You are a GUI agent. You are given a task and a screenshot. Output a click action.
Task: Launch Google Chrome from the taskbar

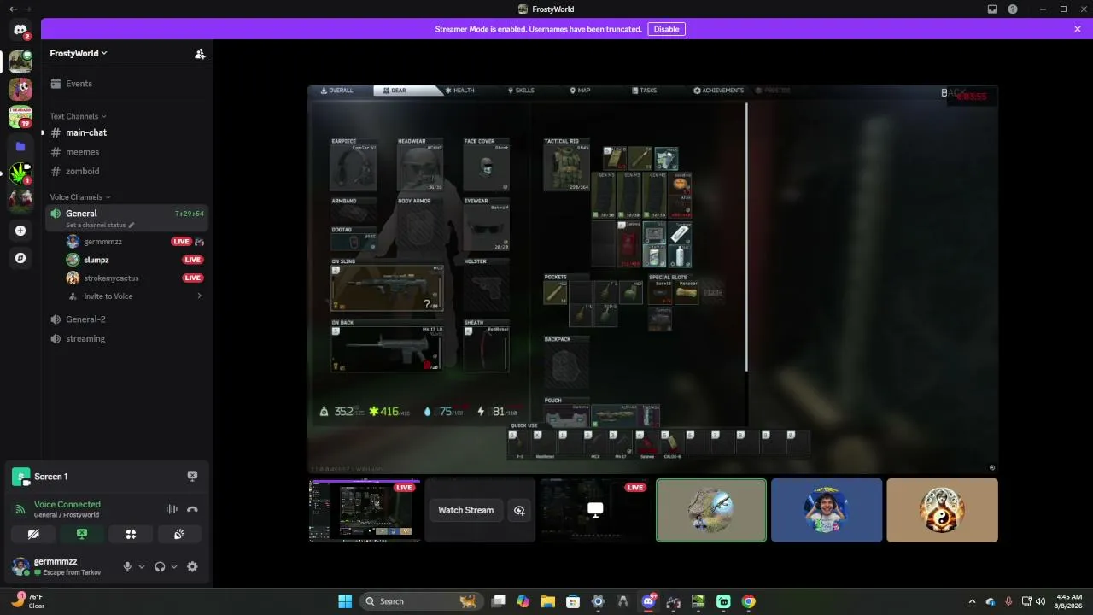pyautogui.click(x=748, y=601)
